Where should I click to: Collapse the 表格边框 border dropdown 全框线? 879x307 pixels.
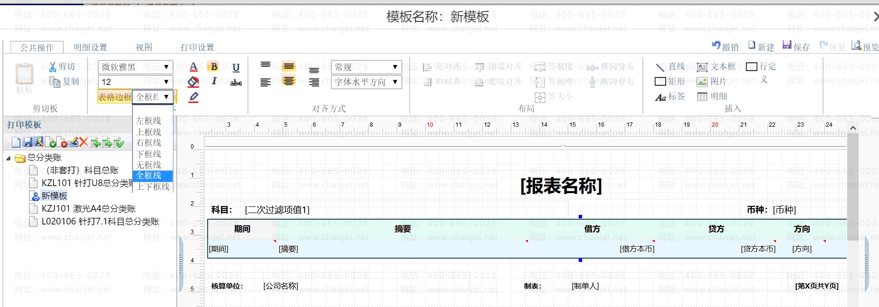coord(153,97)
